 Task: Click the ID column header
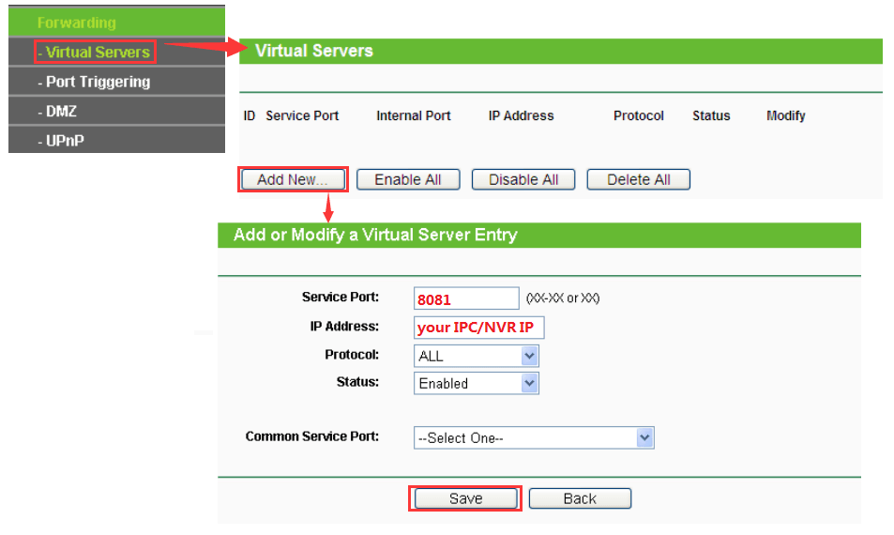tap(250, 115)
